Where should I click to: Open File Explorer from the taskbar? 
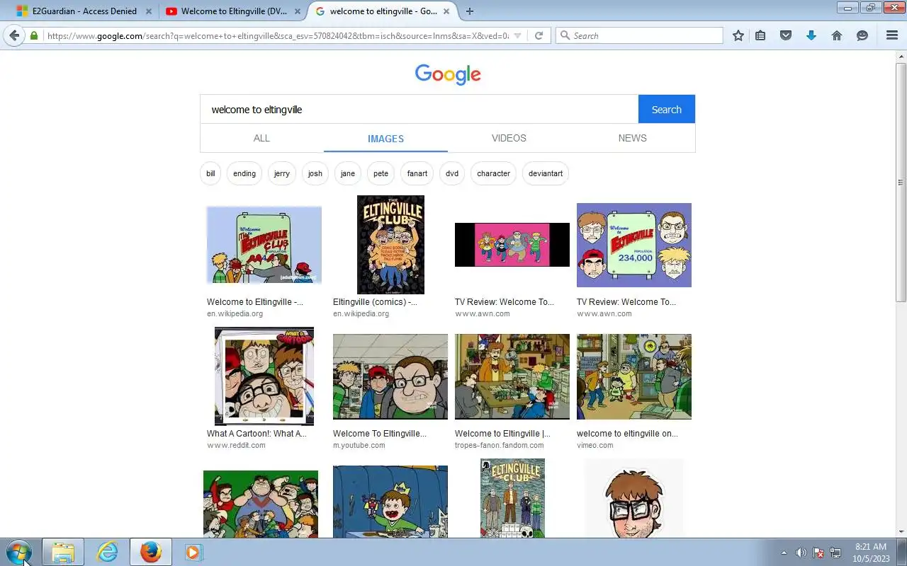(x=63, y=552)
